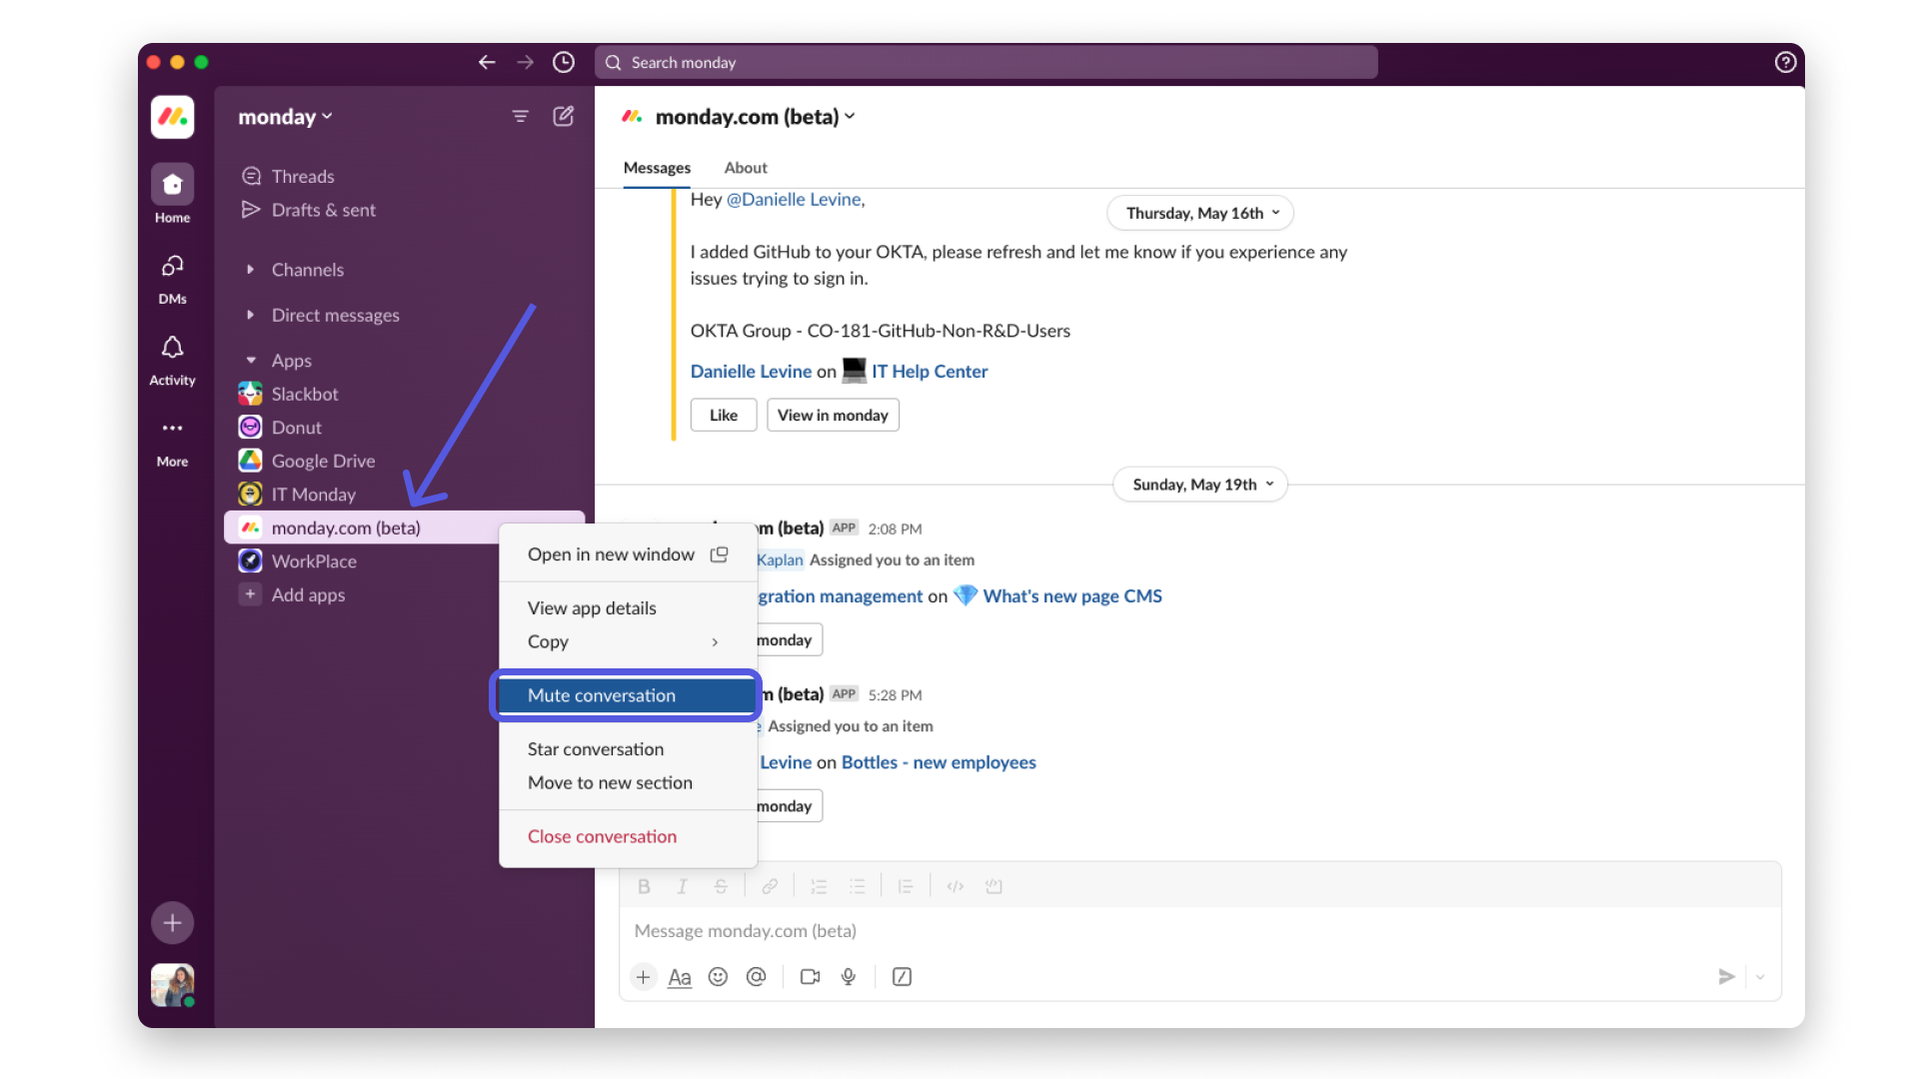Screen dimensions: 1919x1079
Task: Choose View app details
Action: pyautogui.click(x=628, y=608)
